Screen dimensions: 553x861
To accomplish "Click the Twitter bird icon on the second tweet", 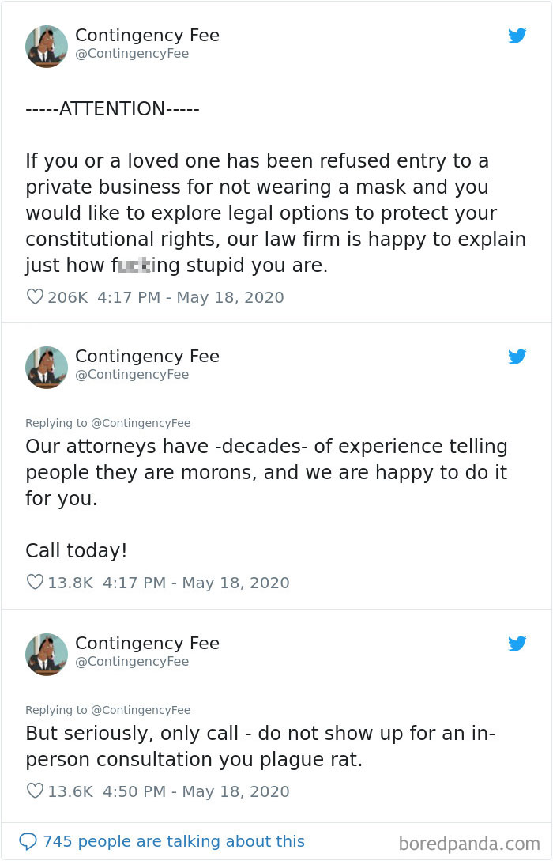I will (517, 357).
